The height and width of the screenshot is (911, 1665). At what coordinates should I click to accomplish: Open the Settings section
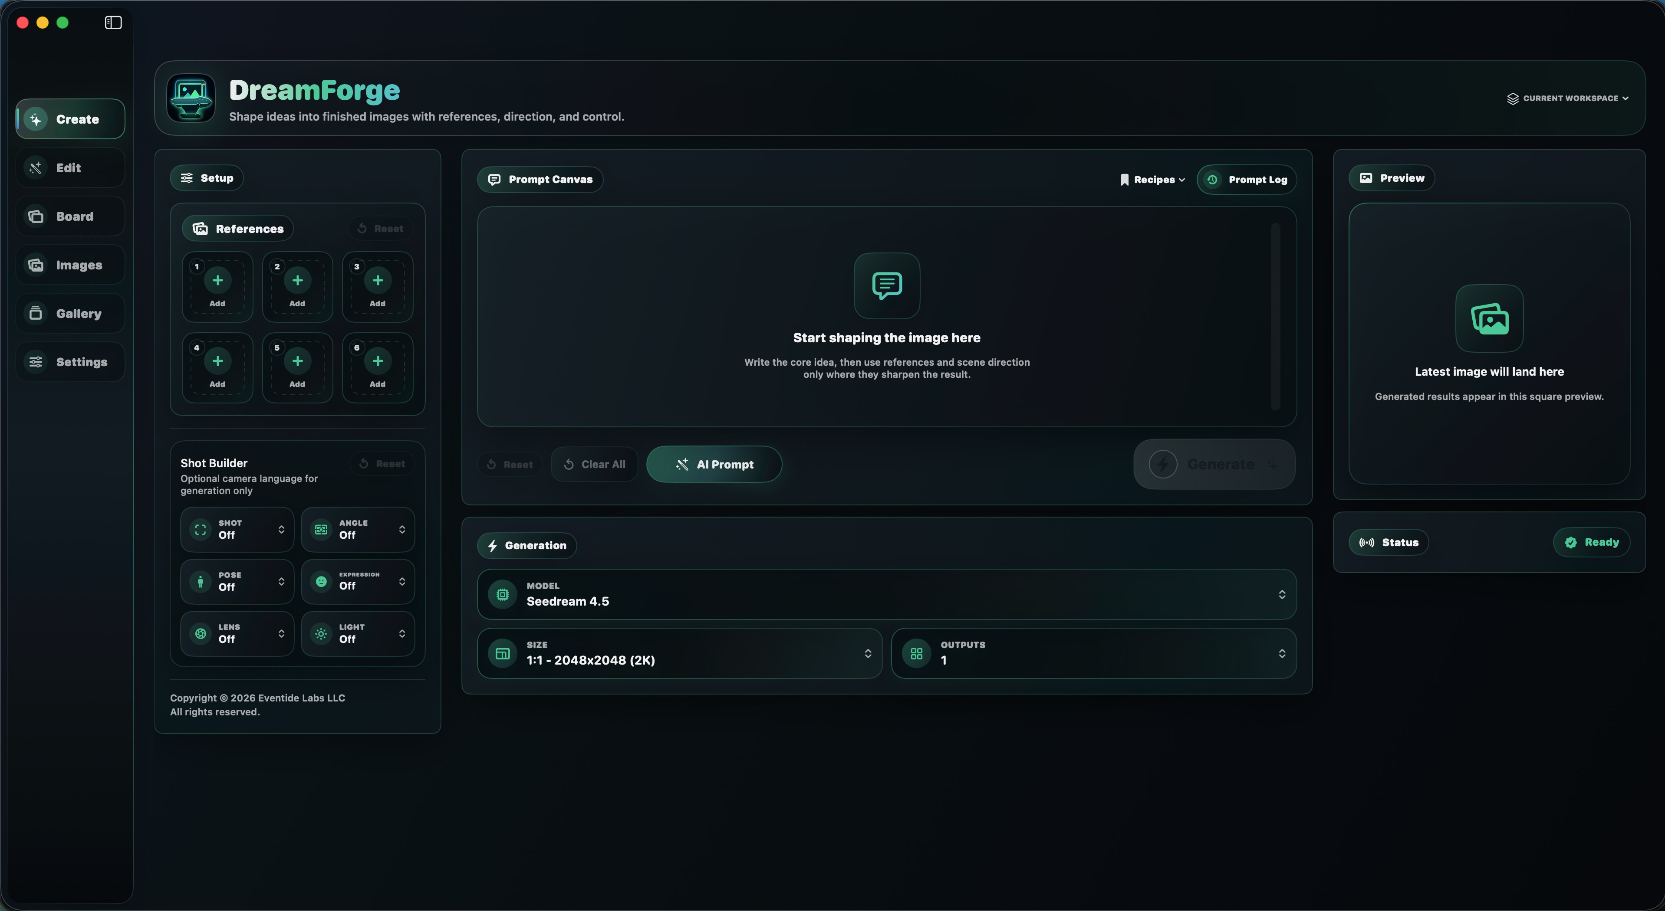(x=70, y=362)
